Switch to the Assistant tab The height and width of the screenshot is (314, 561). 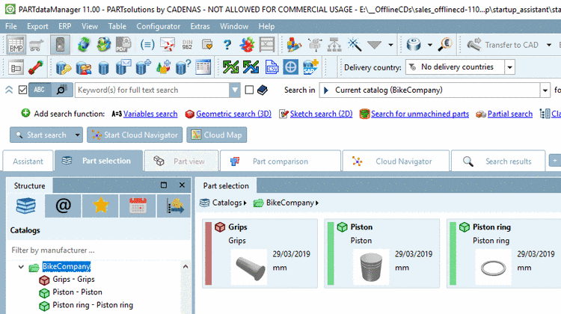[28, 161]
